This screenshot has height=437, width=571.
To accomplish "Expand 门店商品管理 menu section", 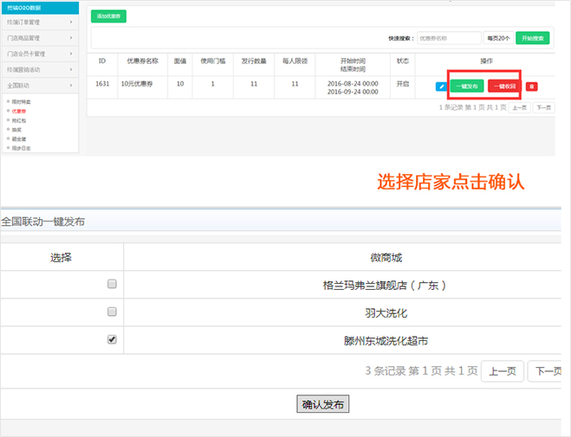I will (40, 37).
